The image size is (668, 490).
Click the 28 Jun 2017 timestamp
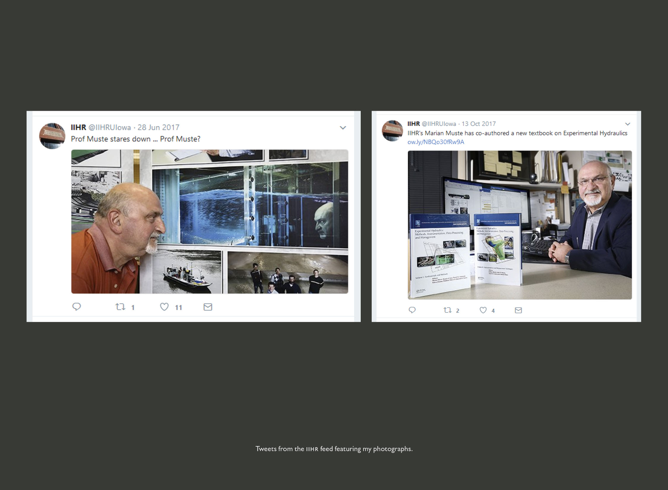coord(158,127)
